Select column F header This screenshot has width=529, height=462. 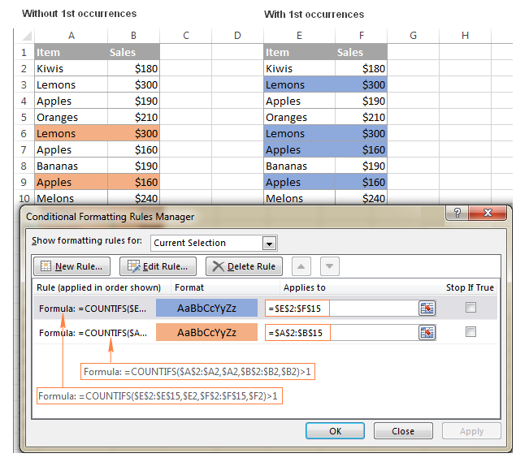click(362, 36)
